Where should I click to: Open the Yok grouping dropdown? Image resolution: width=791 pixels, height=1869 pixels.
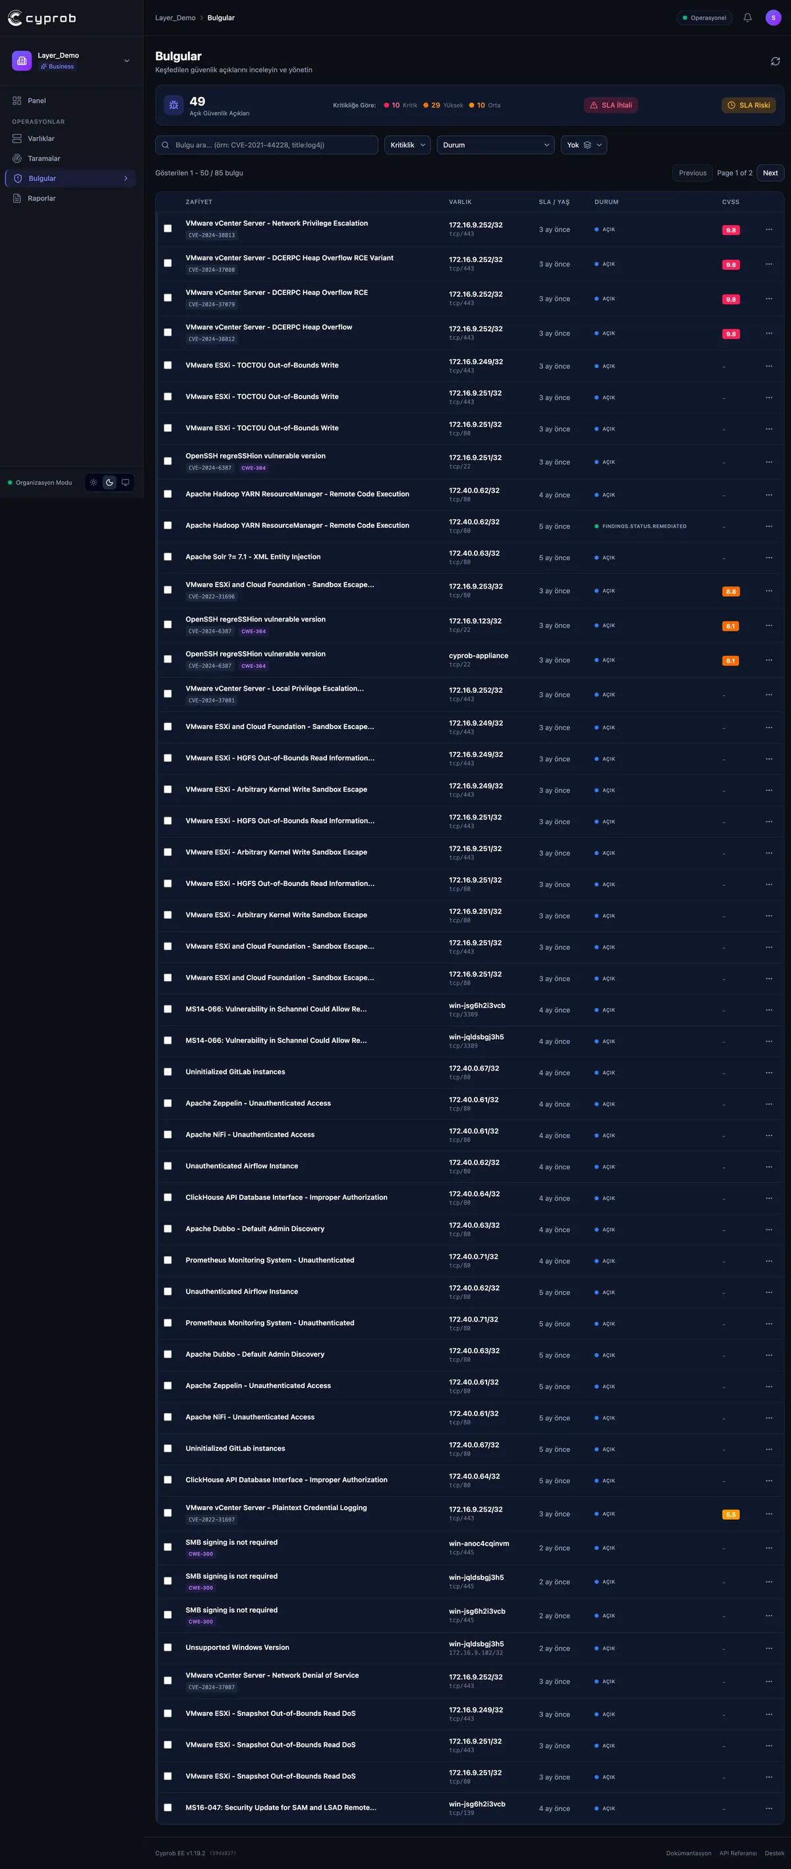pos(583,145)
